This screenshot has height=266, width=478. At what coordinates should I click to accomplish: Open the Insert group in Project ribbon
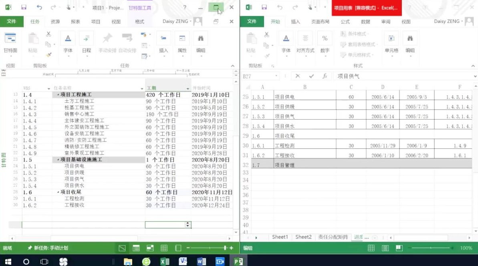[163, 44]
